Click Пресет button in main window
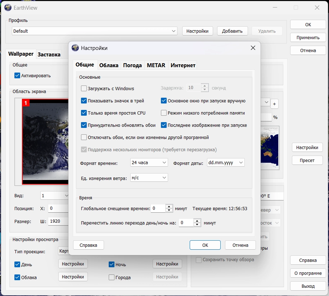Screen dimensions: 329x296 (307, 160)
